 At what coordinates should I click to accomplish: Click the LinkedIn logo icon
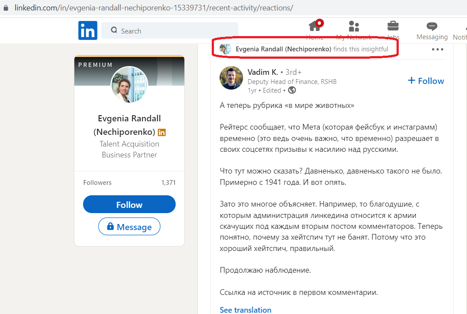click(87, 30)
